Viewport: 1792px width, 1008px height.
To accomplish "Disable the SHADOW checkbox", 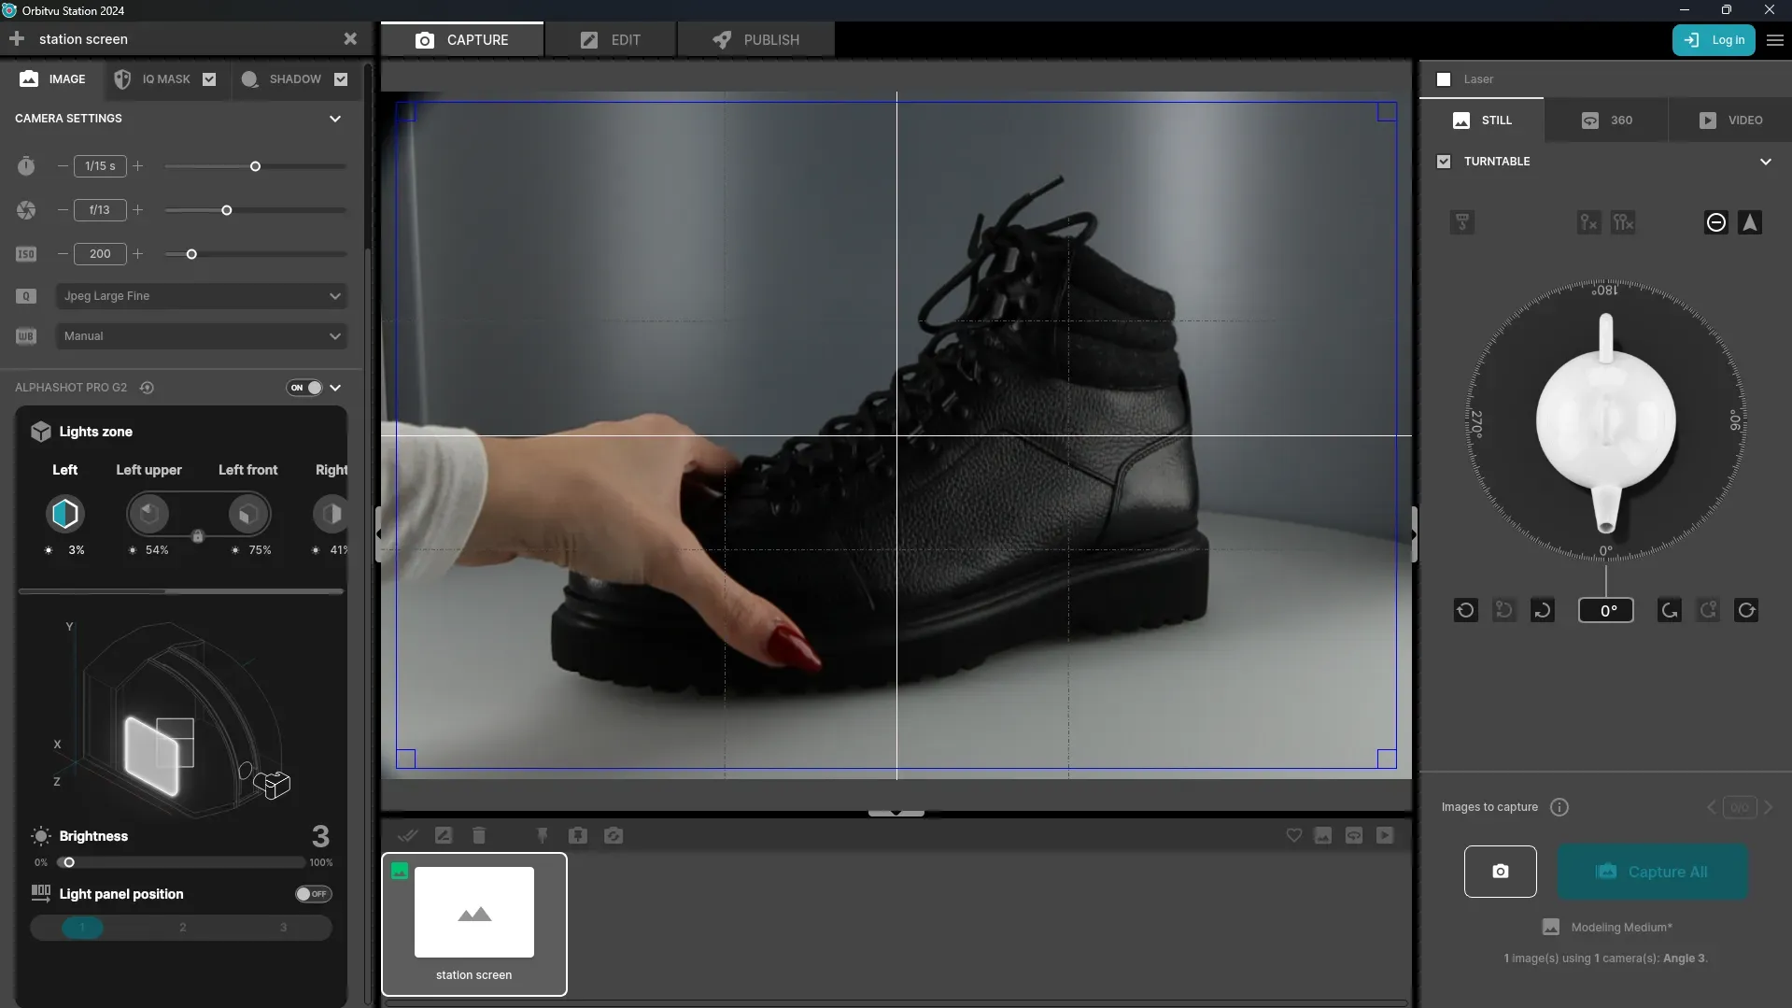I will 341,79.
